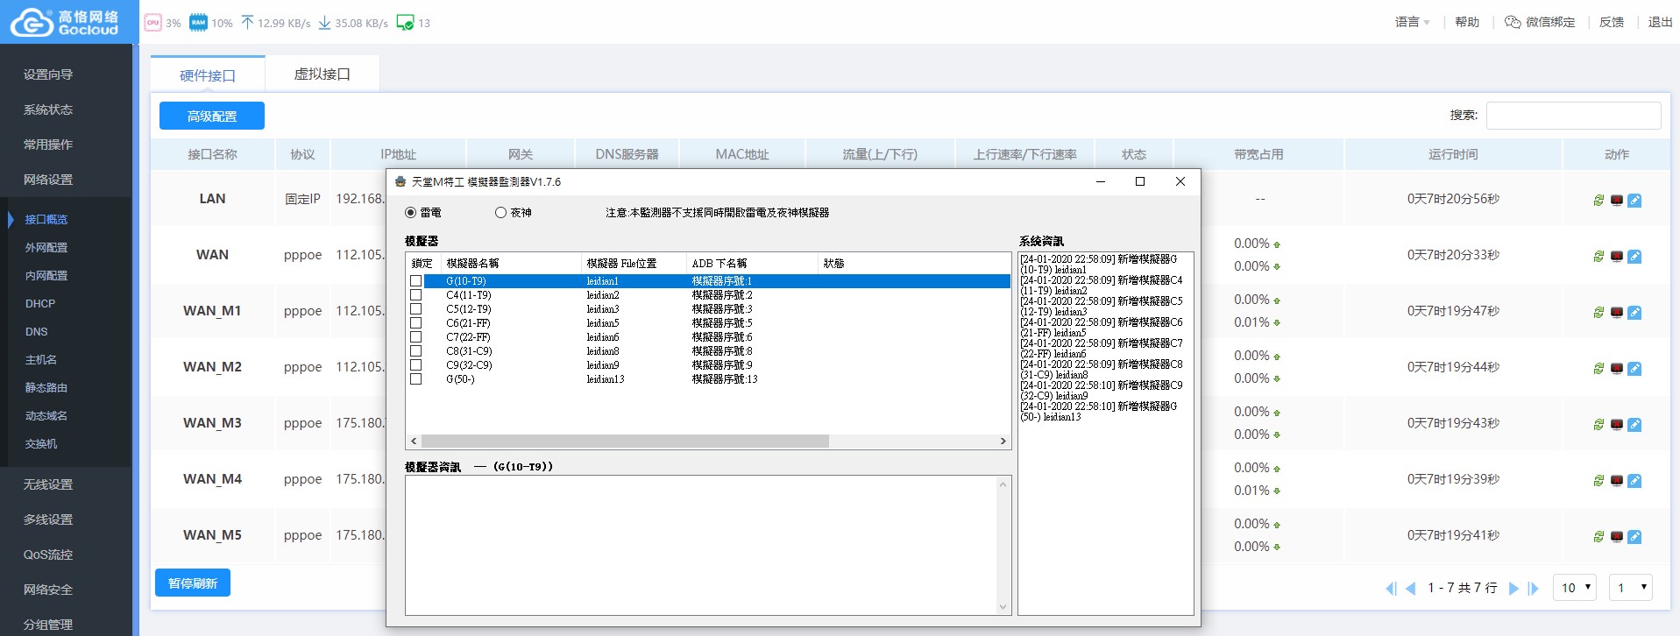Click the 搜索 search input field
1680x636 pixels.
coord(1573,116)
